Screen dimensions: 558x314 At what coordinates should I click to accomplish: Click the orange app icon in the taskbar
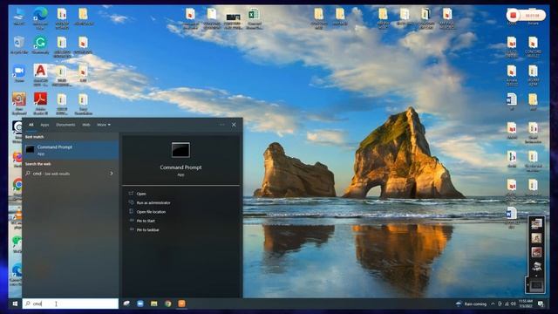181,304
